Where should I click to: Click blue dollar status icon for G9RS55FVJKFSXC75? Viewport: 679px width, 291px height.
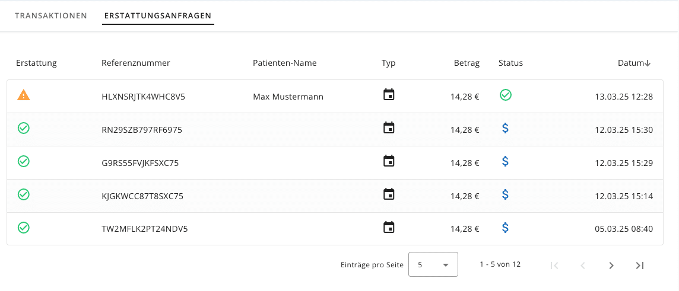pyautogui.click(x=505, y=161)
